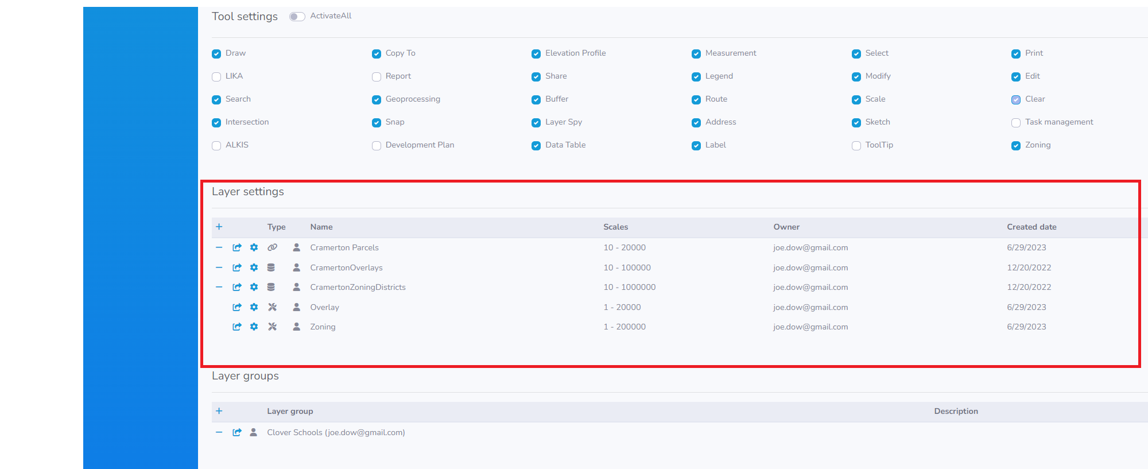Add a new layer with plus icon in Layer settings
The height and width of the screenshot is (469, 1148).
(x=219, y=227)
